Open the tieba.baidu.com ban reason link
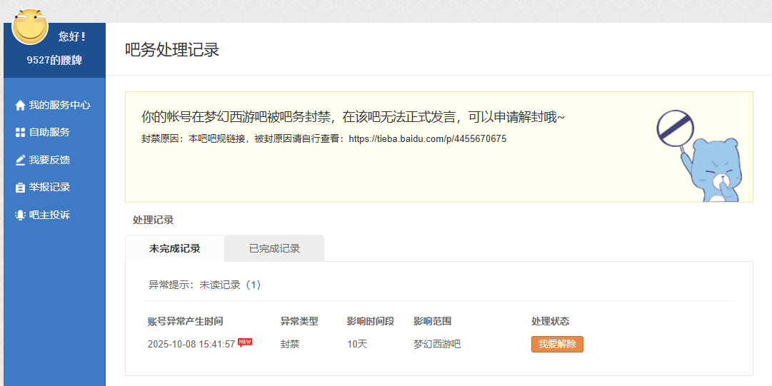 click(427, 139)
